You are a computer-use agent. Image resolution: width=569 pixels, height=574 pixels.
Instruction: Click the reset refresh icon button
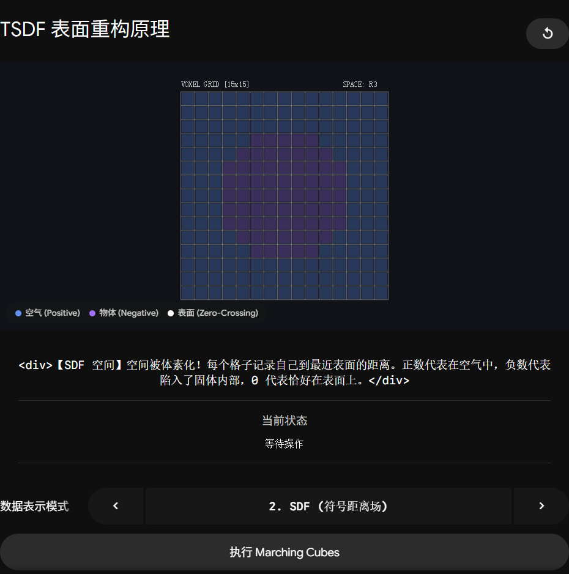coord(547,33)
